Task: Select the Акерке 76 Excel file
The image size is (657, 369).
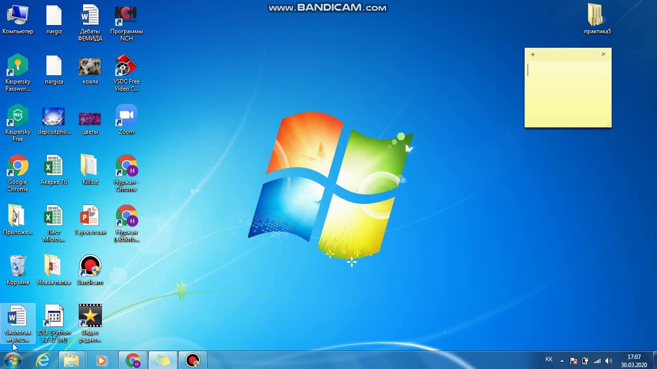Action: click(x=54, y=170)
